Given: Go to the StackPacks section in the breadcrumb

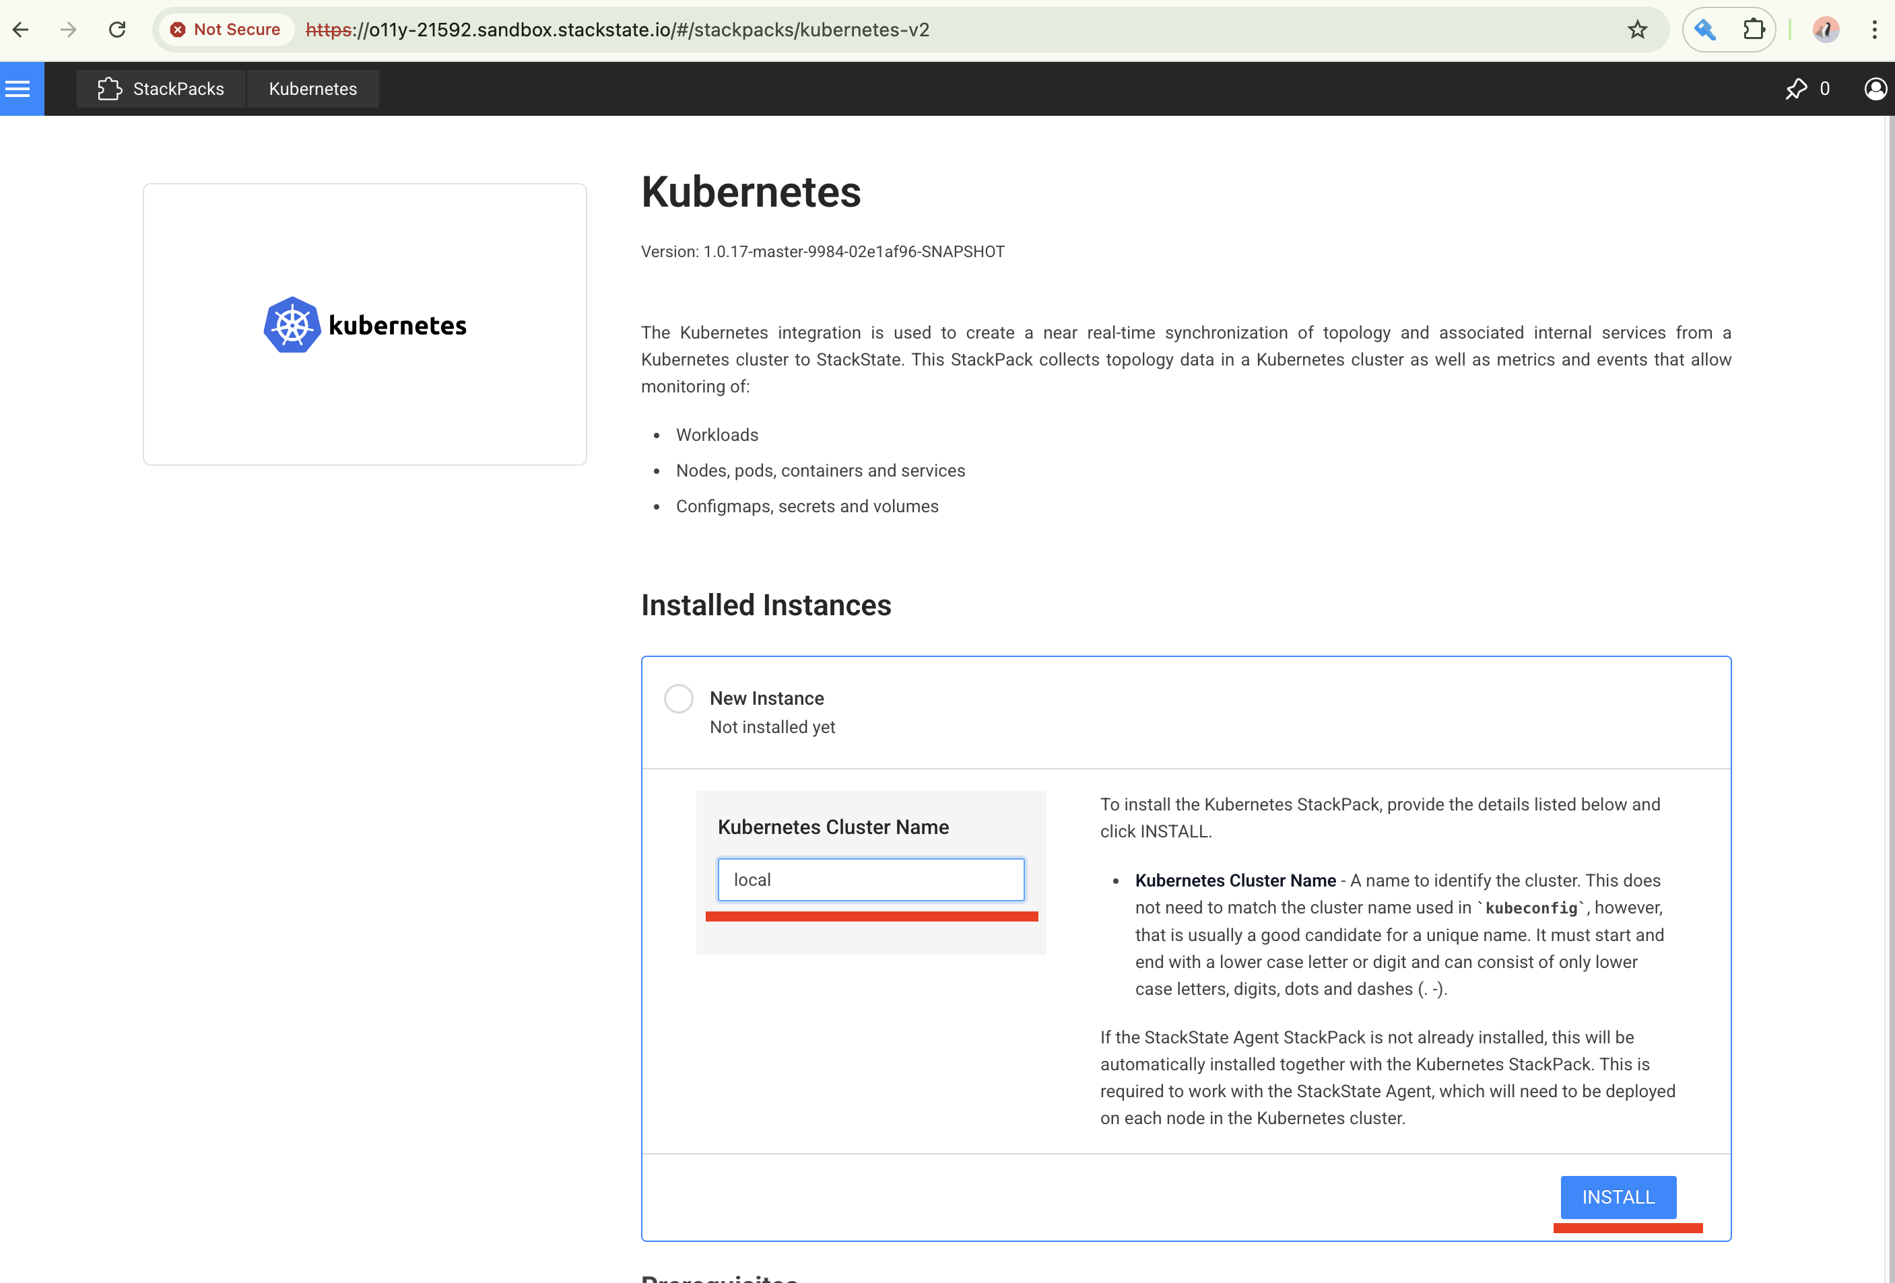Looking at the screenshot, I should click(178, 88).
